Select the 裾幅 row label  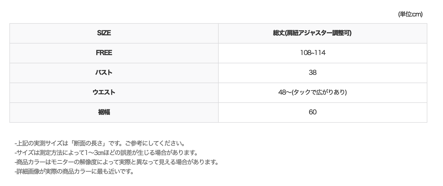[104, 112]
